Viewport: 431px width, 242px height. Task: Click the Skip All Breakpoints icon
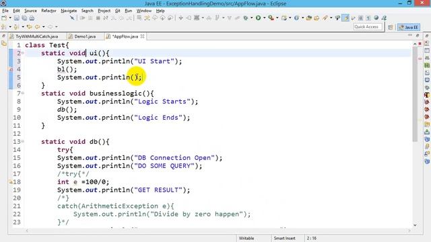pos(72,18)
